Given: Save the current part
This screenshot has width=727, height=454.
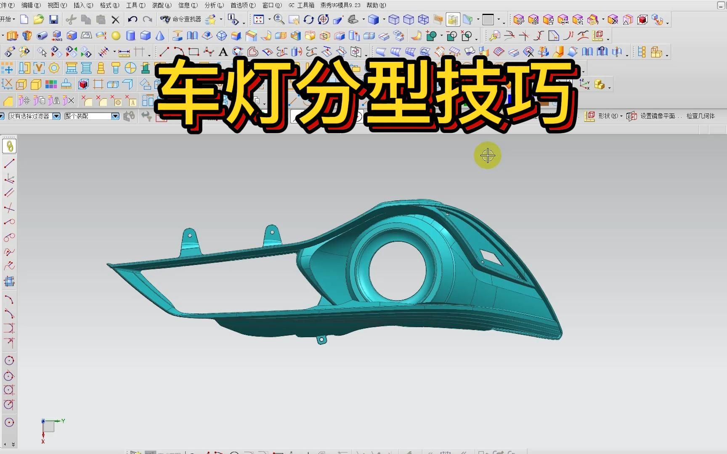Looking at the screenshot, I should [x=54, y=19].
